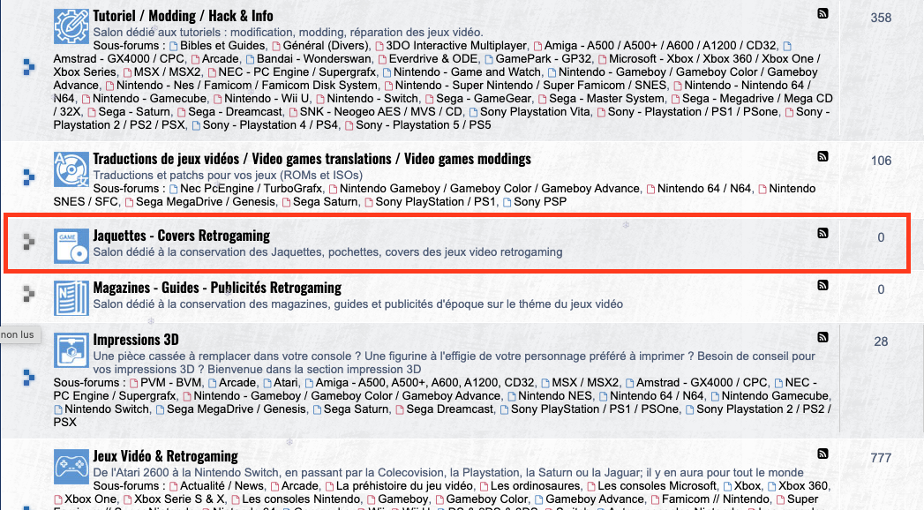Viewport: 924px width, 510px height.
Task: Click the subforum icon before Sony PSP
Action: [507, 203]
